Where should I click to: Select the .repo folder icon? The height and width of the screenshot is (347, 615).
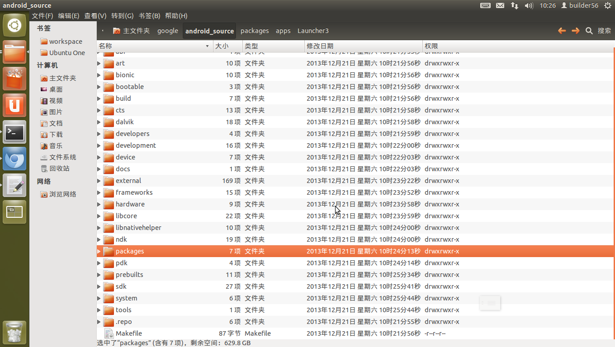pyautogui.click(x=109, y=322)
